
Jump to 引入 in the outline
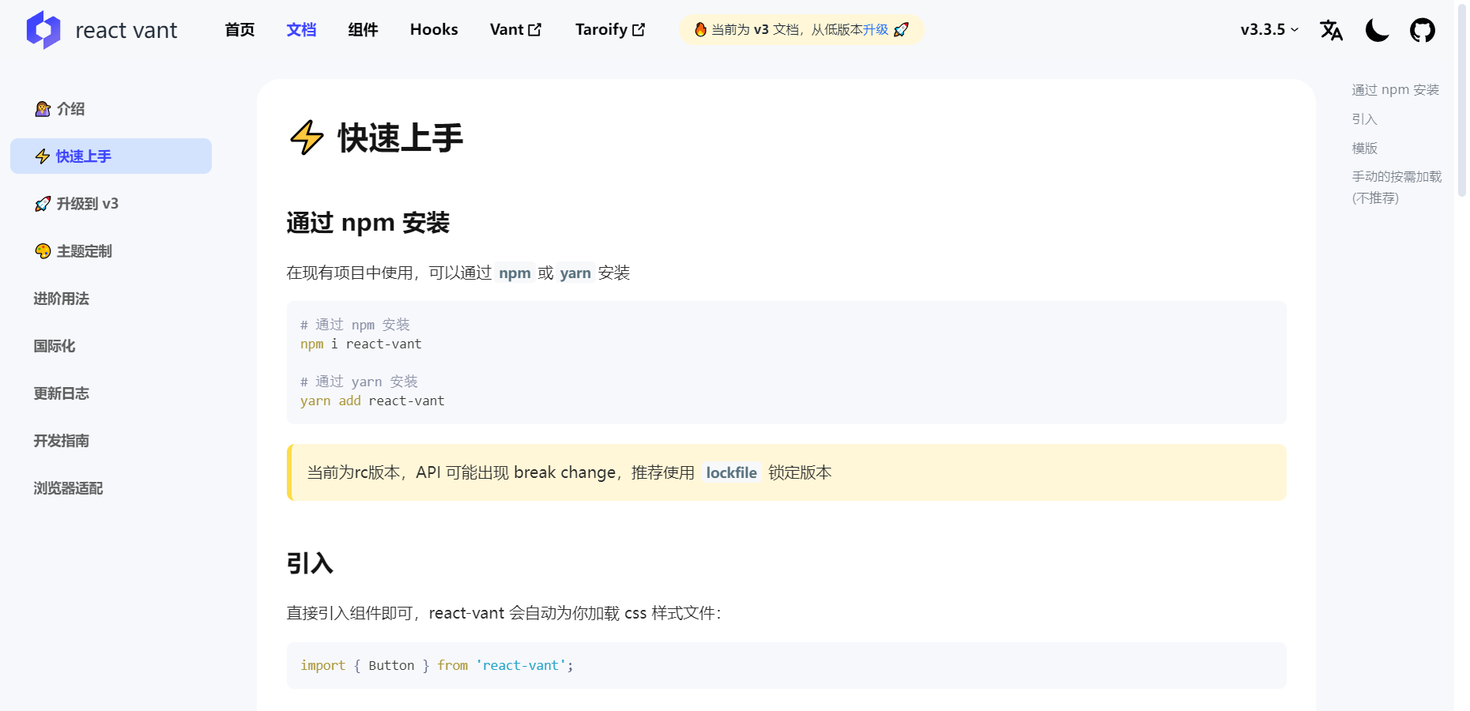coord(1364,119)
